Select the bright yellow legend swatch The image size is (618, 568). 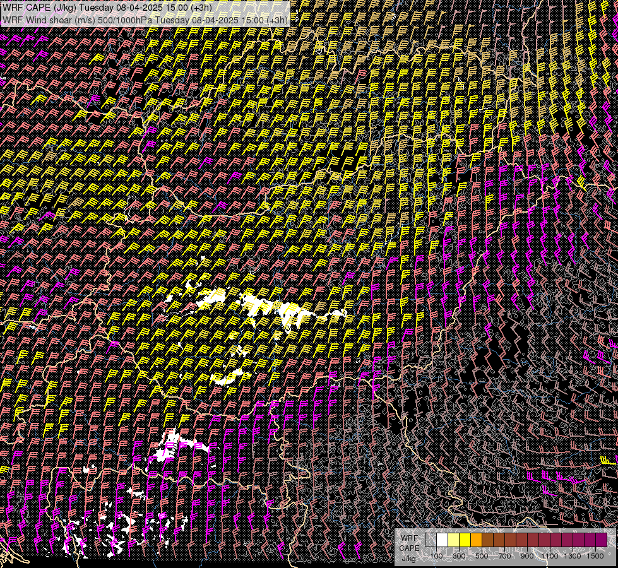(465, 540)
